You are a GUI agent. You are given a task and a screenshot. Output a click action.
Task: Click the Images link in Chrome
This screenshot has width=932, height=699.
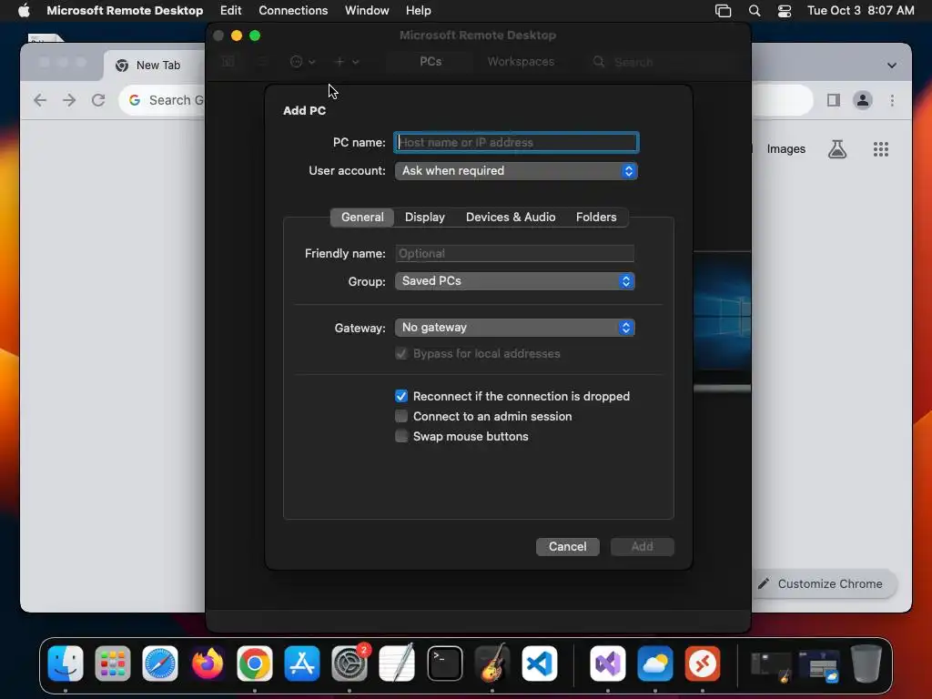pyautogui.click(x=785, y=149)
